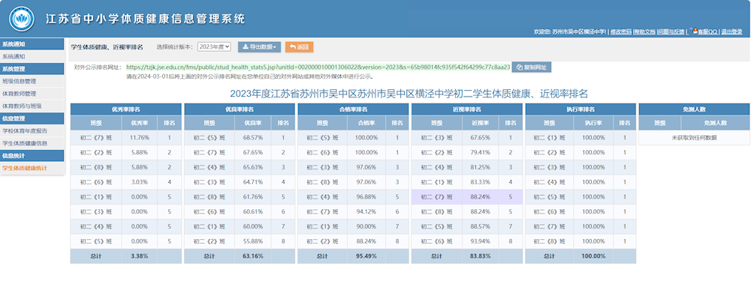The width and height of the screenshot is (751, 305).
Task: Click the 免测人数 table title
Action: coord(695,109)
